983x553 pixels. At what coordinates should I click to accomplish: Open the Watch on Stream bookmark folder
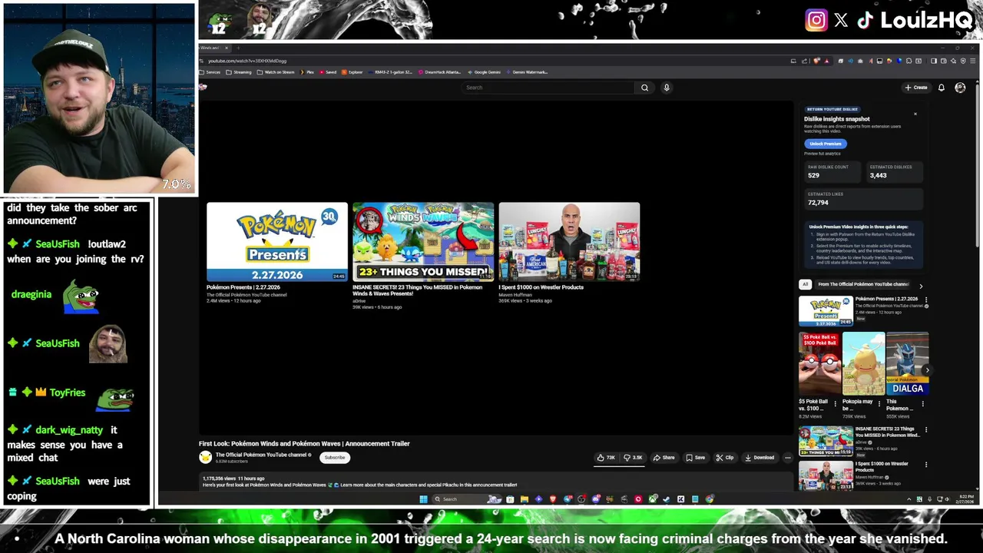pos(276,72)
